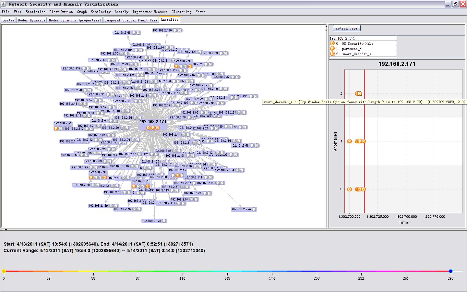The height and width of the screenshot is (292, 467).
Task: Click the yellow start handle on time slider
Action: [x=4, y=271]
